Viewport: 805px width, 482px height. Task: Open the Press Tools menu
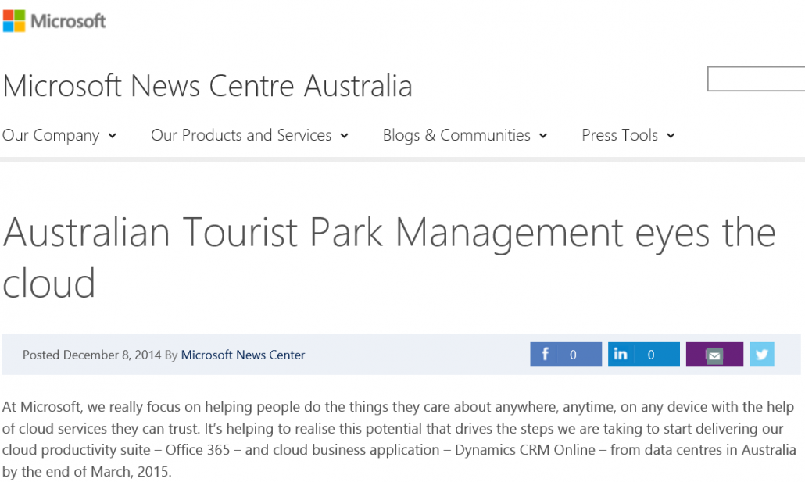point(620,135)
